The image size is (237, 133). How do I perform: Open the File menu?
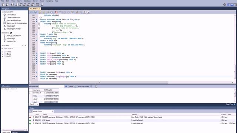(x=3, y=1)
